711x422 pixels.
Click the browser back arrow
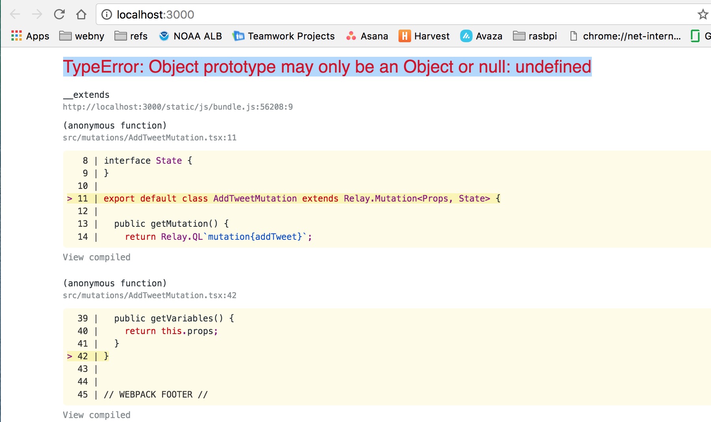click(x=15, y=15)
